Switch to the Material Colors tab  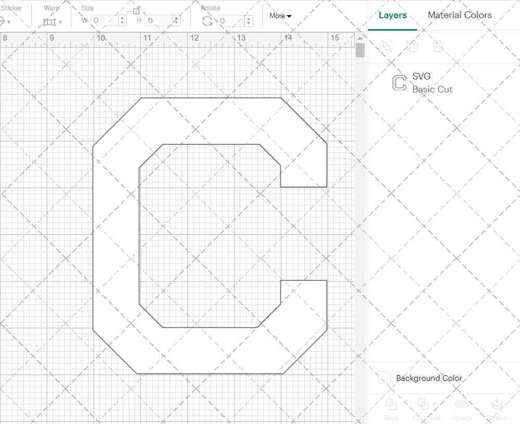coord(460,15)
